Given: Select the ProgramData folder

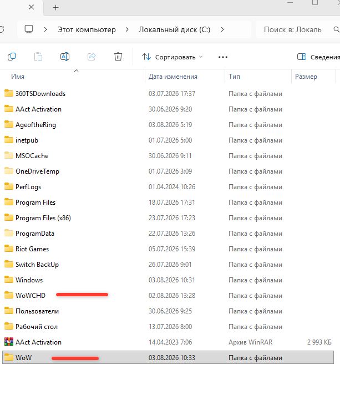Looking at the screenshot, I should point(168,234).
